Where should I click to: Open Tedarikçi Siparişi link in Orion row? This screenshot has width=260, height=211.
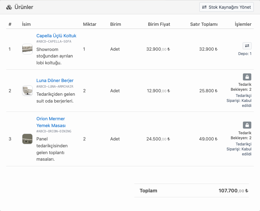[x=239, y=149]
